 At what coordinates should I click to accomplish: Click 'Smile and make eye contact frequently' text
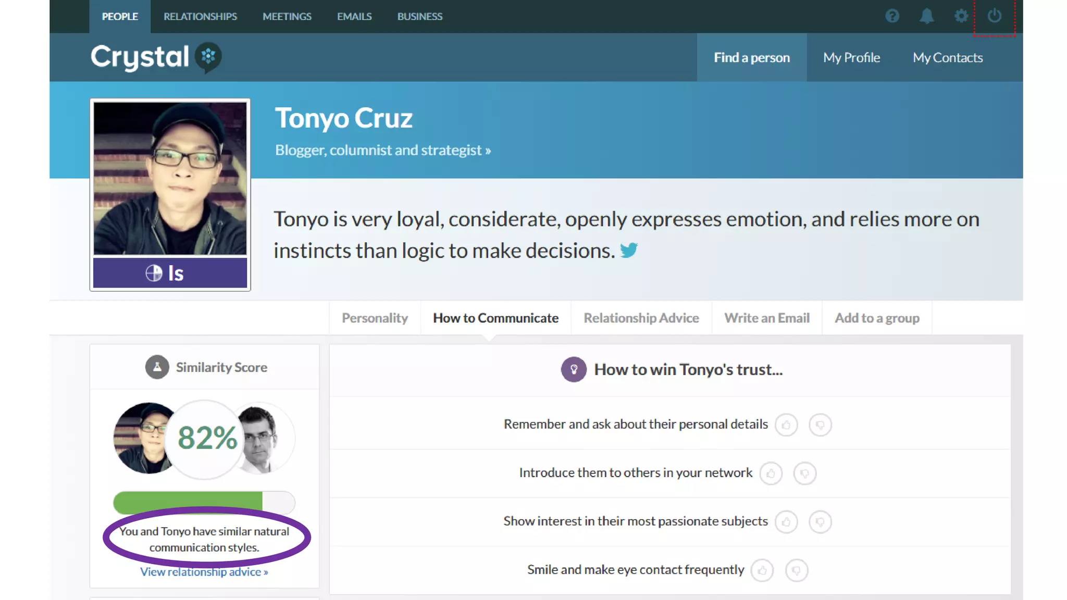636,570
